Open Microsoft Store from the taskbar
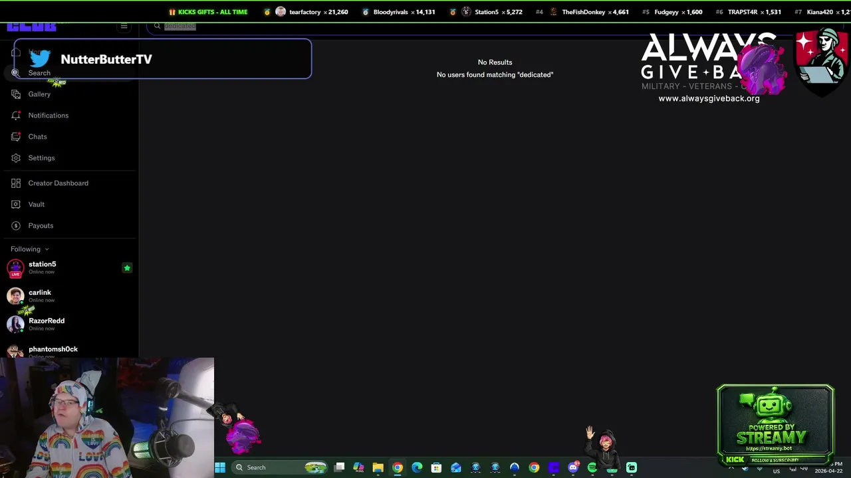Viewport: 851px width, 478px height. 436,467
